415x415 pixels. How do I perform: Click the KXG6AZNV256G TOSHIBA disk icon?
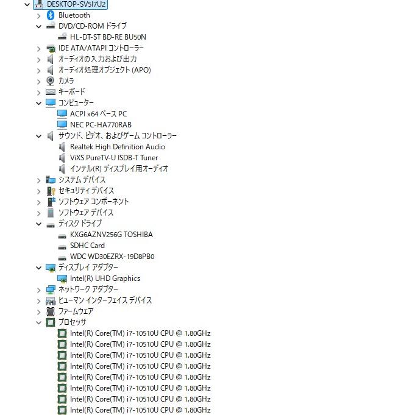[62, 236]
